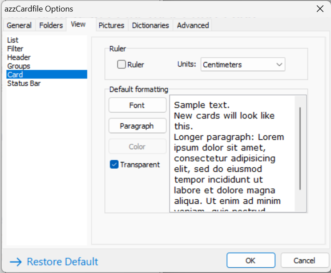331x273 pixels.
Task: Switch to the Advanced tab
Action: tap(193, 25)
